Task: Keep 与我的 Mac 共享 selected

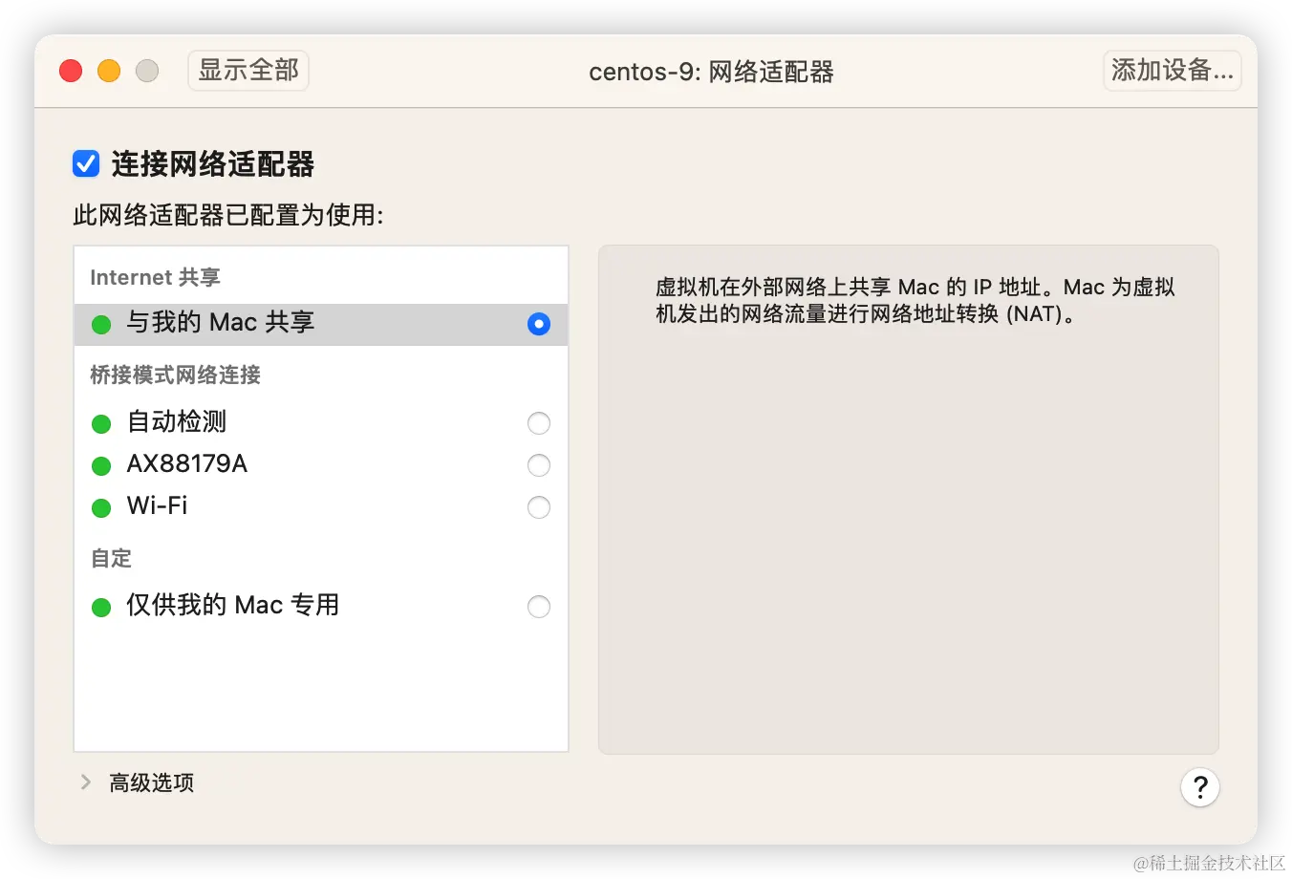Action: point(538,324)
